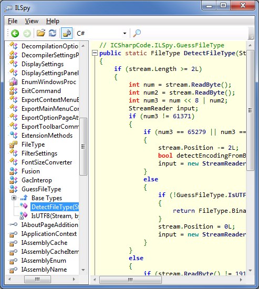259x289 pixels.
Task: Click the ReadByte link in the num declaration
Action: tap(206, 85)
